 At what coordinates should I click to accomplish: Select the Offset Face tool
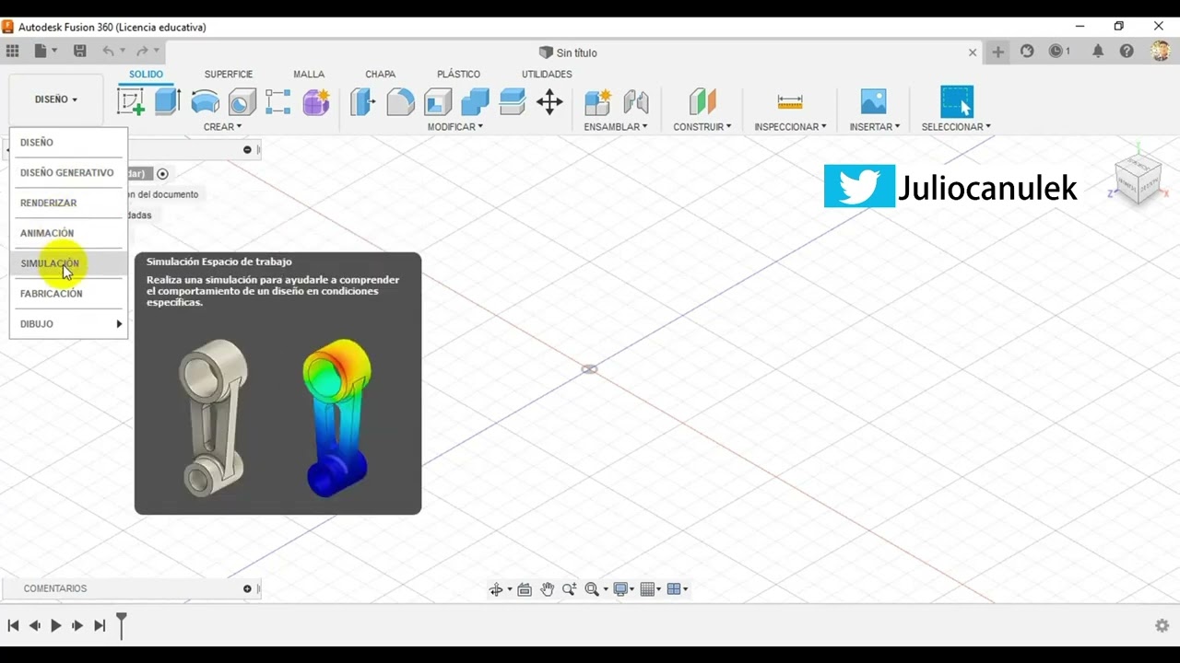pyautogui.click(x=512, y=101)
